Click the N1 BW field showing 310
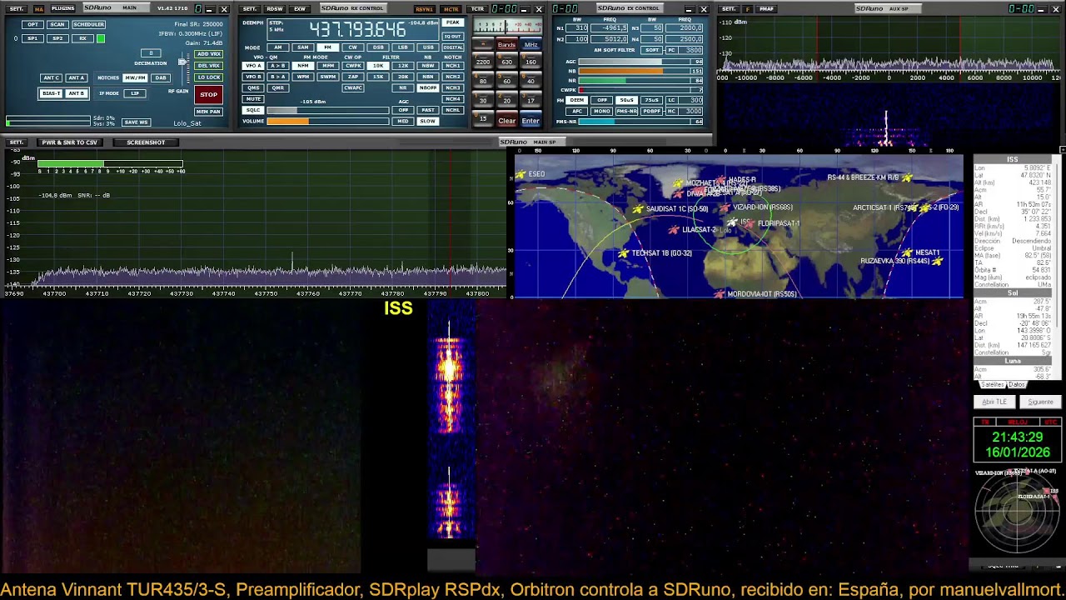The image size is (1066, 600). point(577,28)
